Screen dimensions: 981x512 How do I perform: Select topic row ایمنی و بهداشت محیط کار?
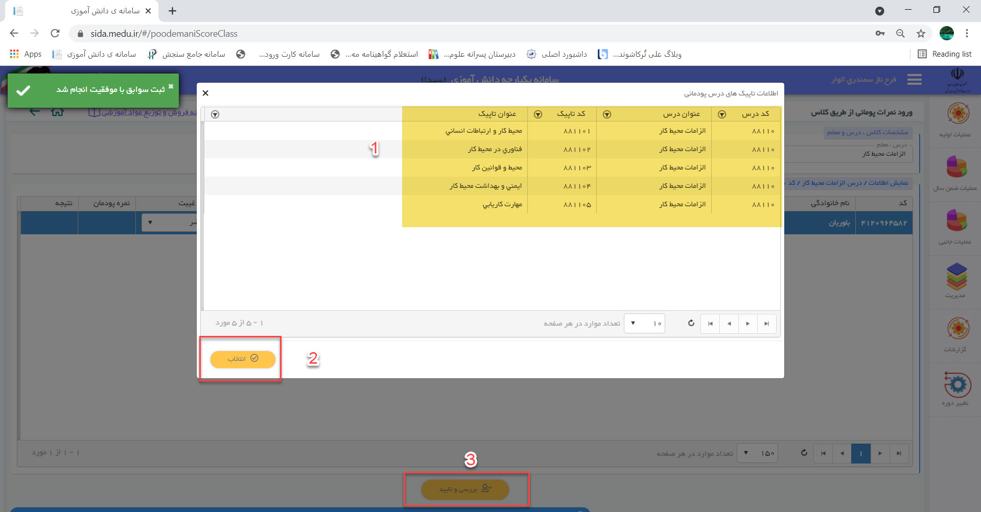pos(485,186)
